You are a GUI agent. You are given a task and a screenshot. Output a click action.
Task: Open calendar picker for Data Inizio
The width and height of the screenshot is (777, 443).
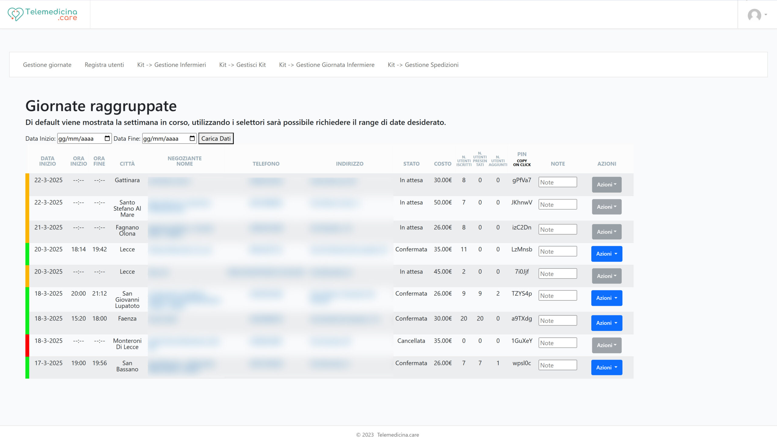[107, 138]
